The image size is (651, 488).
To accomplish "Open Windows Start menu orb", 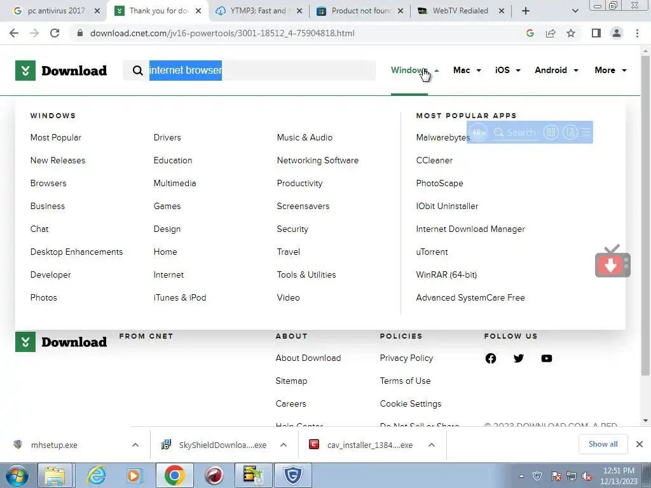I will pyautogui.click(x=16, y=475).
